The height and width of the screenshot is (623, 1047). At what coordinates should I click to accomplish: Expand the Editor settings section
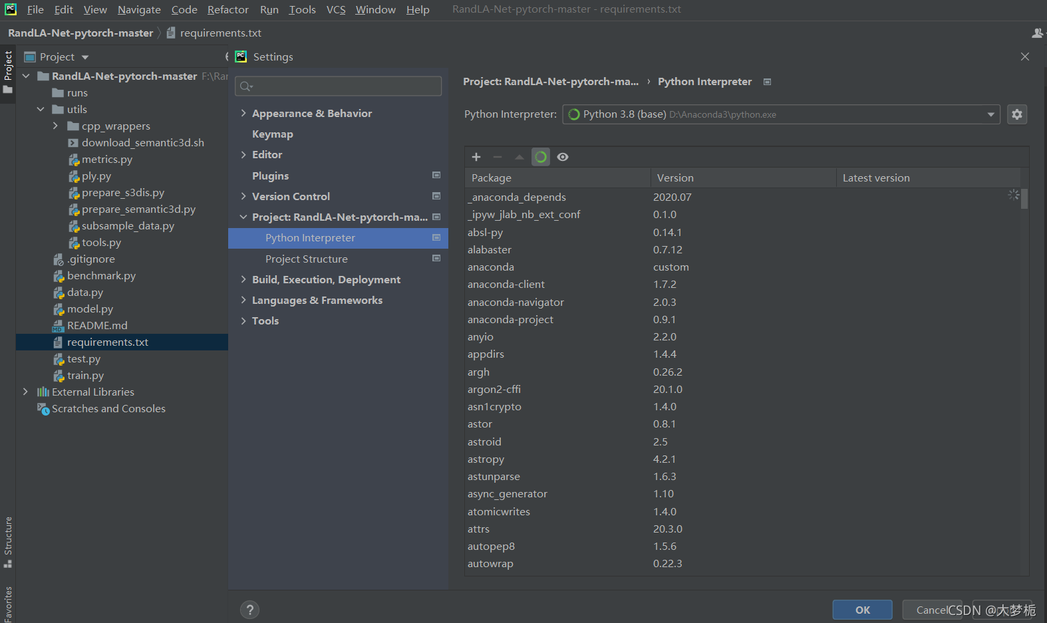(x=243, y=154)
